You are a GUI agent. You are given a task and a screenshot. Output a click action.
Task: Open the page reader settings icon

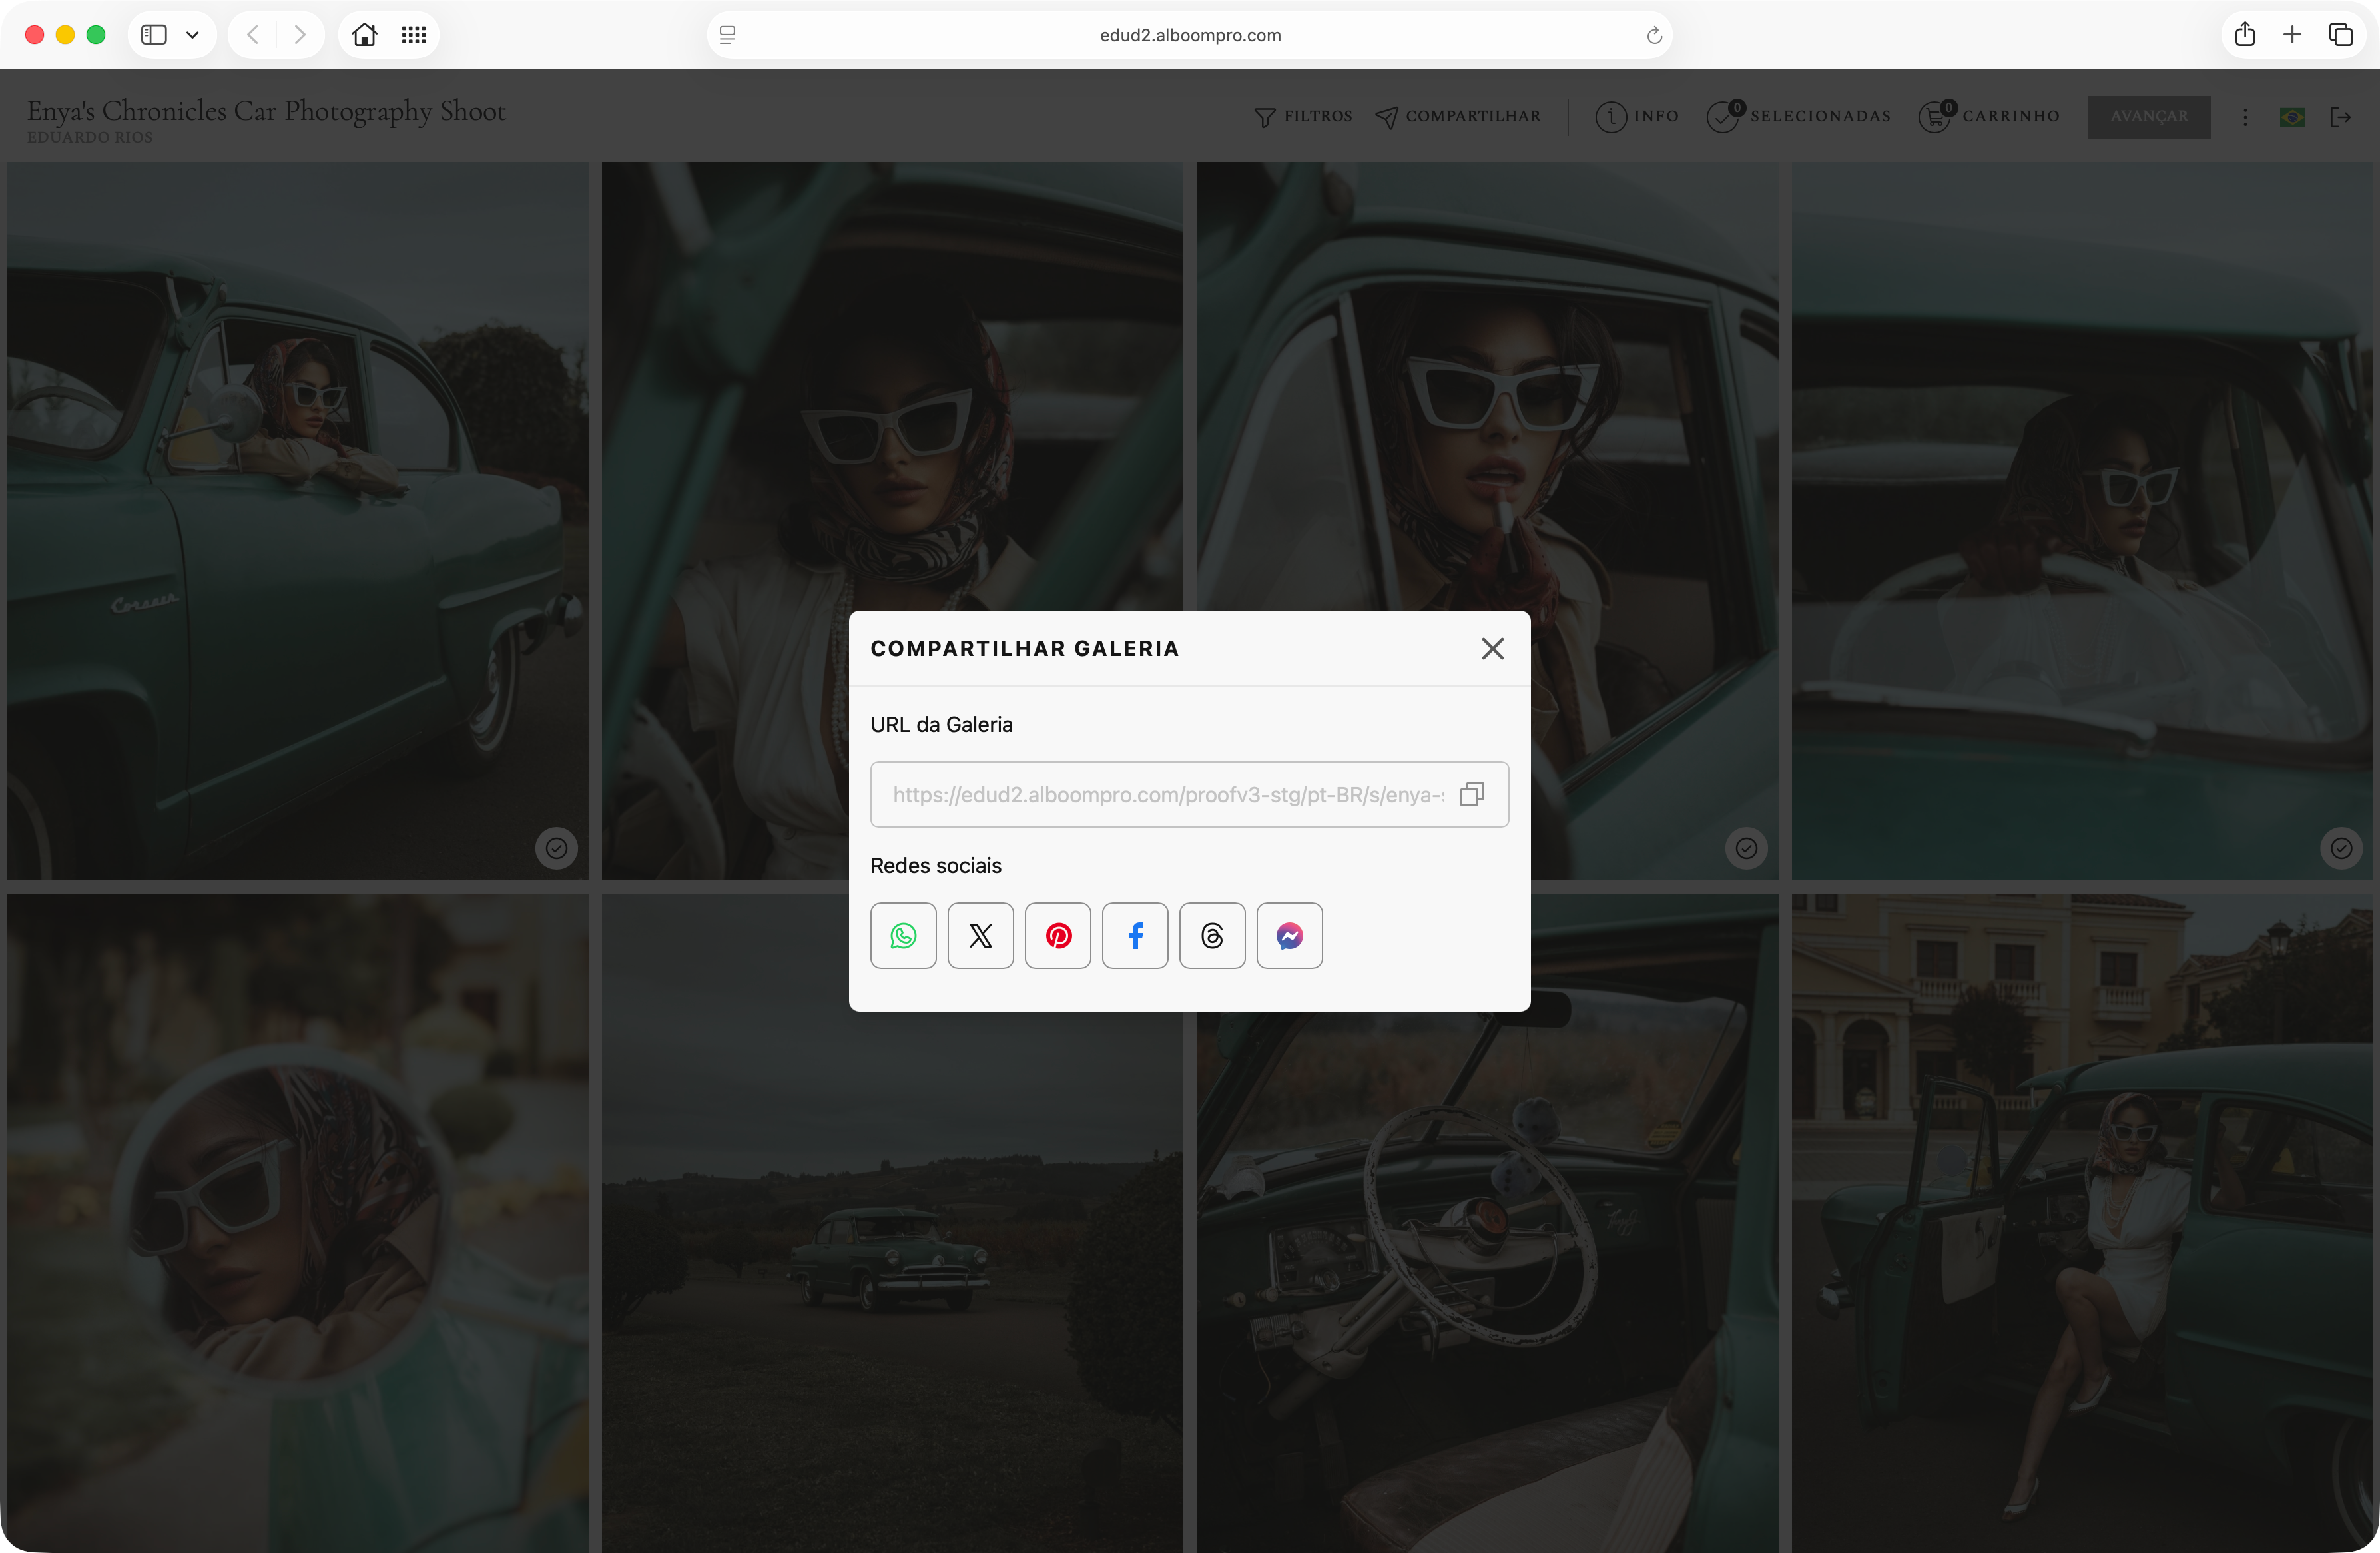click(x=728, y=35)
